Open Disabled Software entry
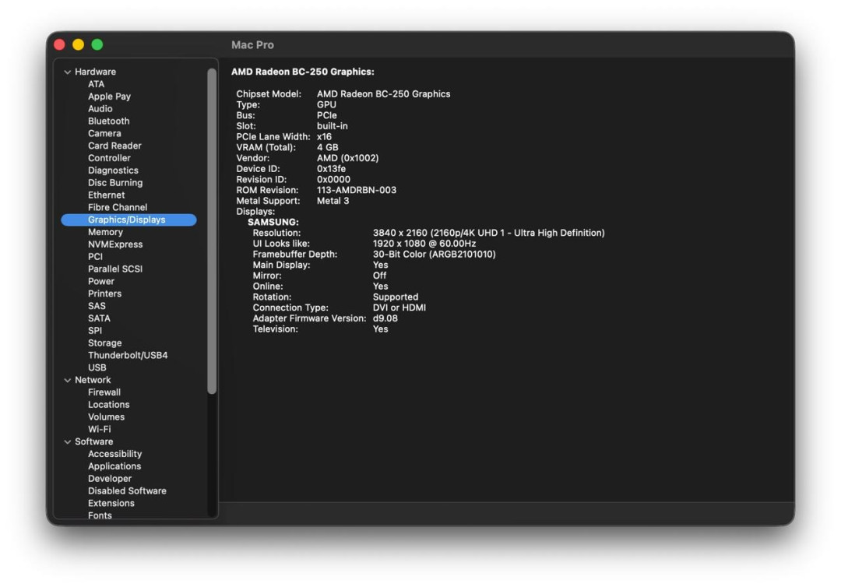841x587 pixels. pyautogui.click(x=127, y=491)
